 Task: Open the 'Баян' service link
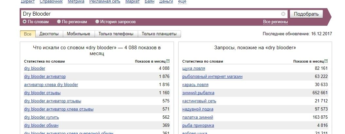coord(149,2)
